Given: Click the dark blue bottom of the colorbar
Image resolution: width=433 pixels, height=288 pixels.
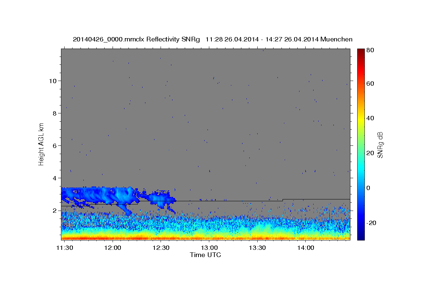Looking at the screenshot, I should [x=361, y=237].
